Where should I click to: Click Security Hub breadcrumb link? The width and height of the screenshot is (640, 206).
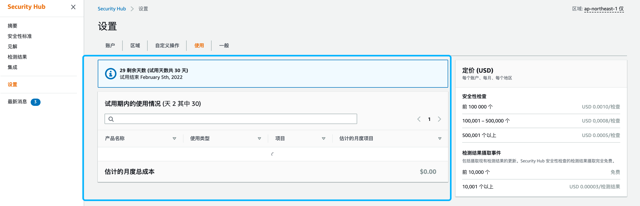112,9
